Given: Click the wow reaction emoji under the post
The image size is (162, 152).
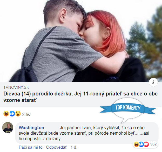Looking at the screenshot, I should tap(18, 114).
